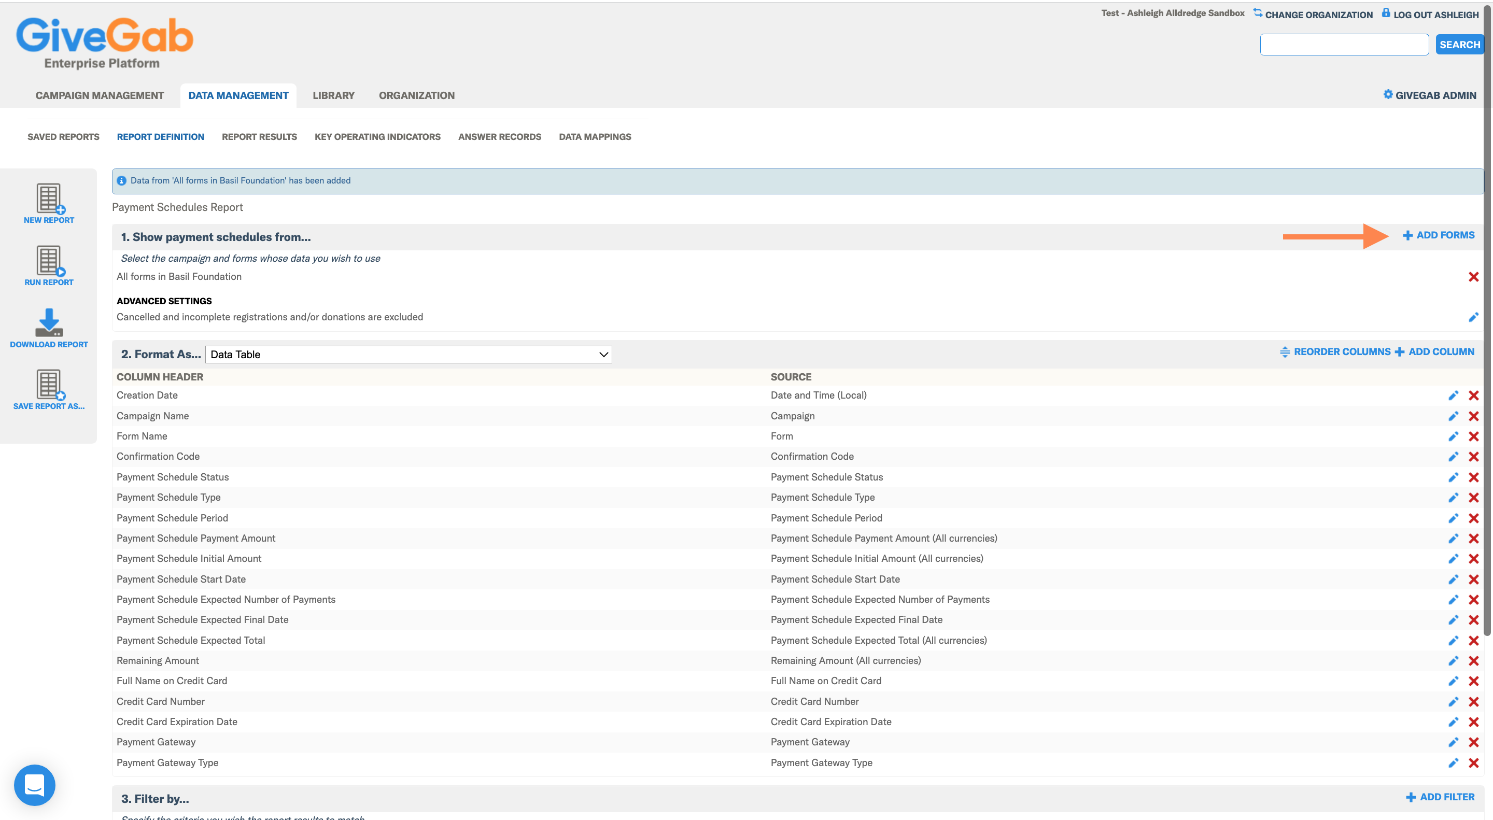Viewport: 1493px width, 820px height.
Task: Go to Answer Records
Action: coord(500,137)
